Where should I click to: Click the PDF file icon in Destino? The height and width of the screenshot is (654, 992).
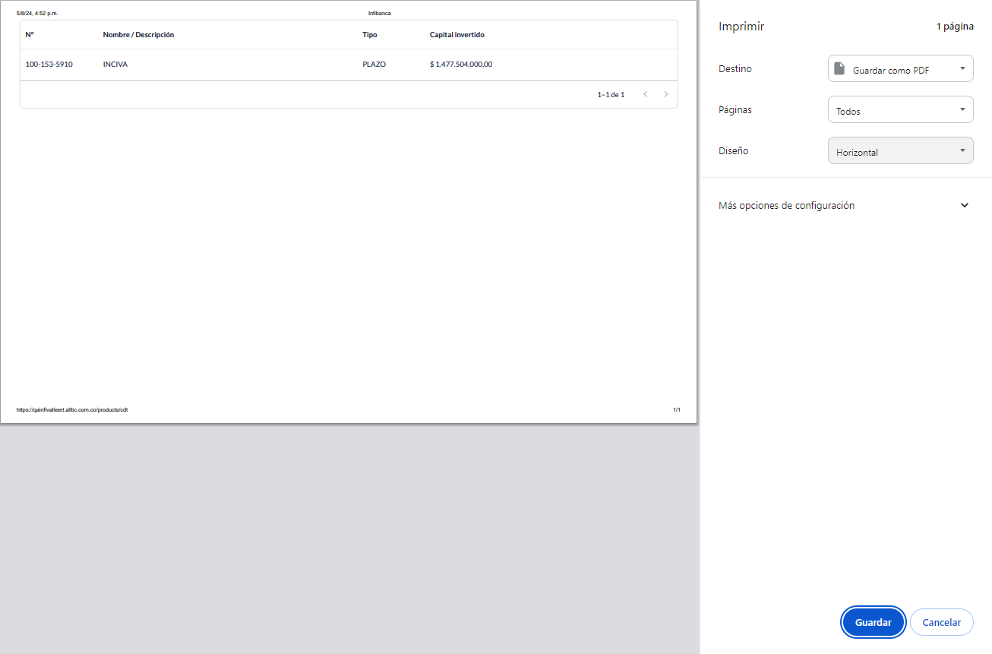(839, 68)
